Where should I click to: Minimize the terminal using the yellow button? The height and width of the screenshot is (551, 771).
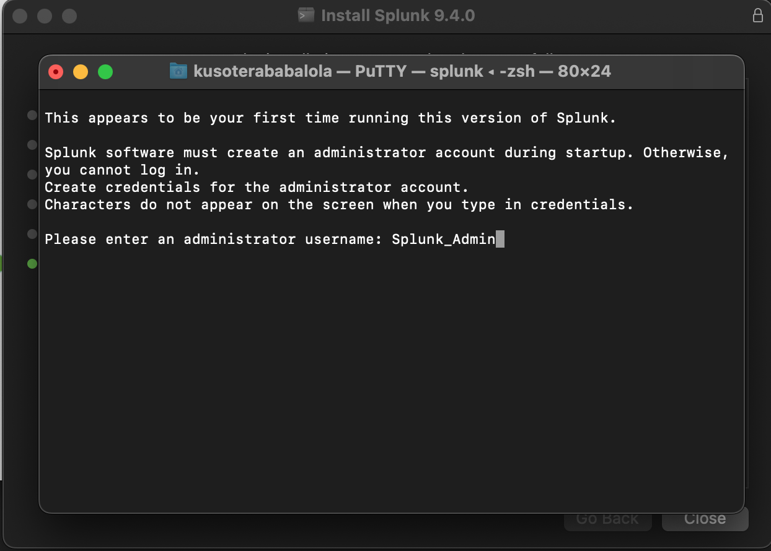point(81,72)
